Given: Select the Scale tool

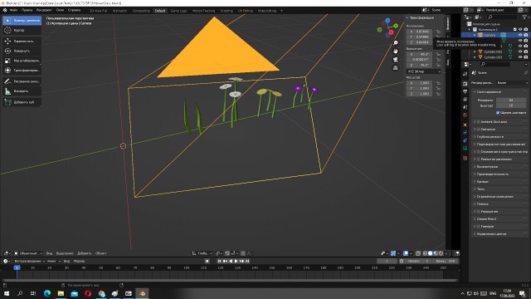Looking at the screenshot, I should 22,61.
